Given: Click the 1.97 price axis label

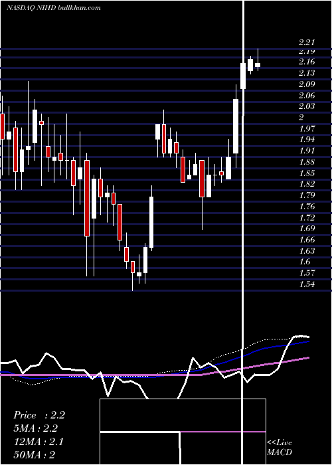Looking at the screenshot, I should [x=307, y=128].
